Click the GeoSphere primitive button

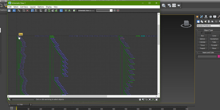214,39
